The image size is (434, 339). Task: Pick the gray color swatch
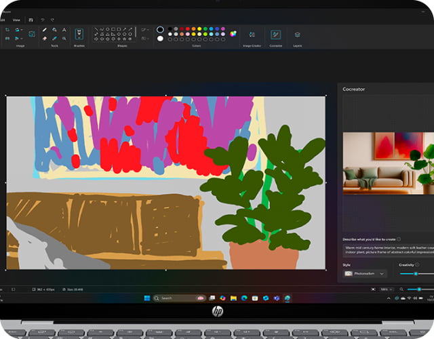point(176,28)
